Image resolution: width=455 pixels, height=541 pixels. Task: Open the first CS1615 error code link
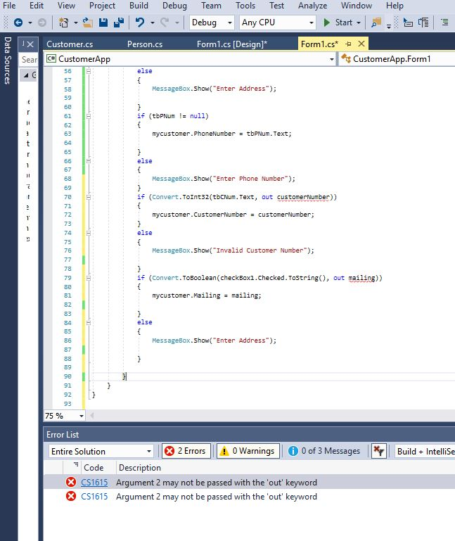[x=94, y=483]
